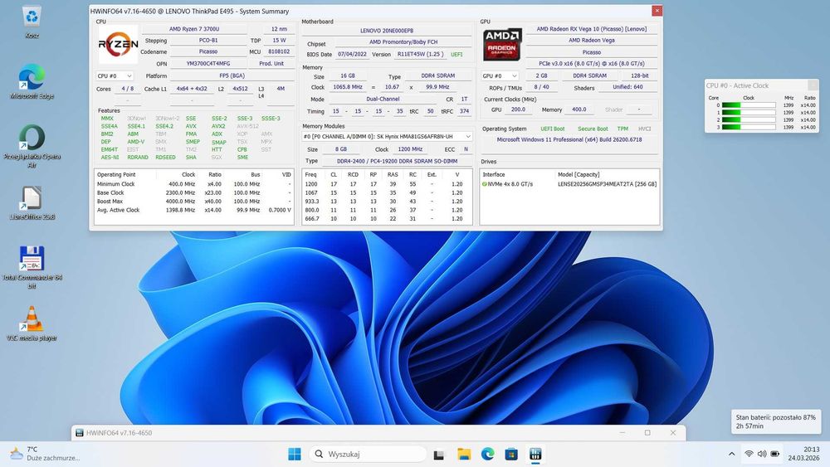Click the GPU clock 200.0 value

[x=518, y=109]
